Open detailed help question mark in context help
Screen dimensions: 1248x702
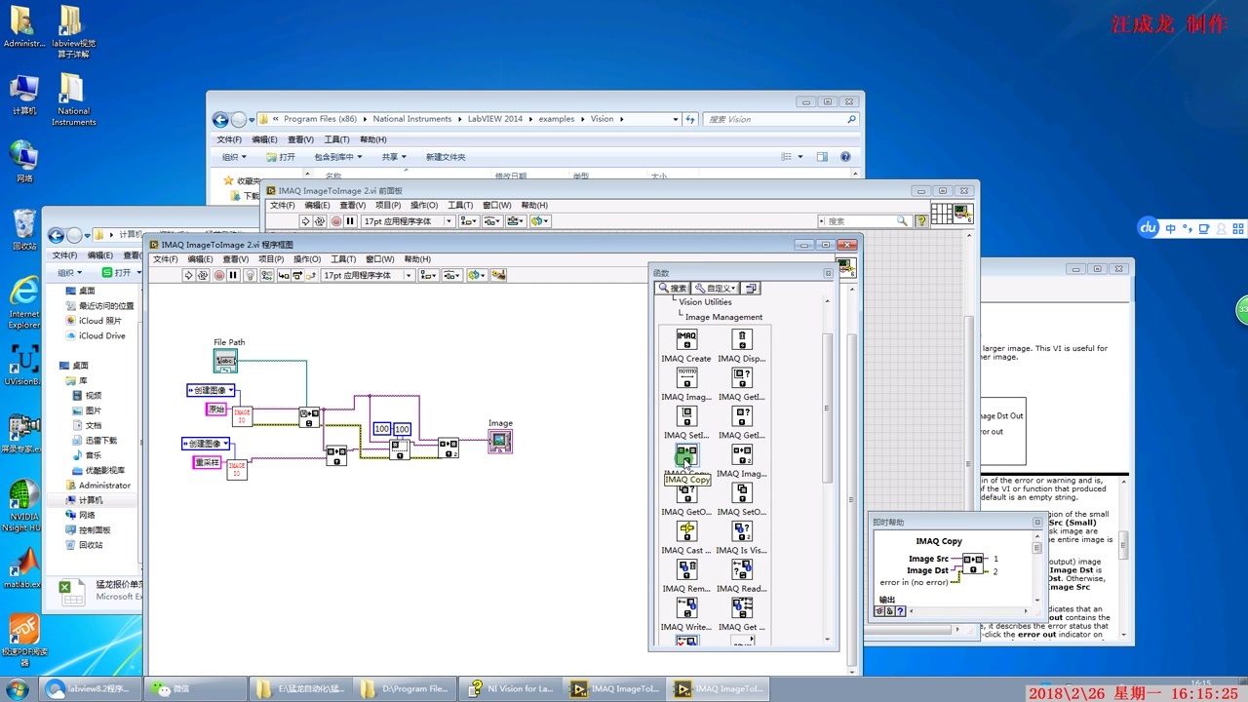click(900, 611)
